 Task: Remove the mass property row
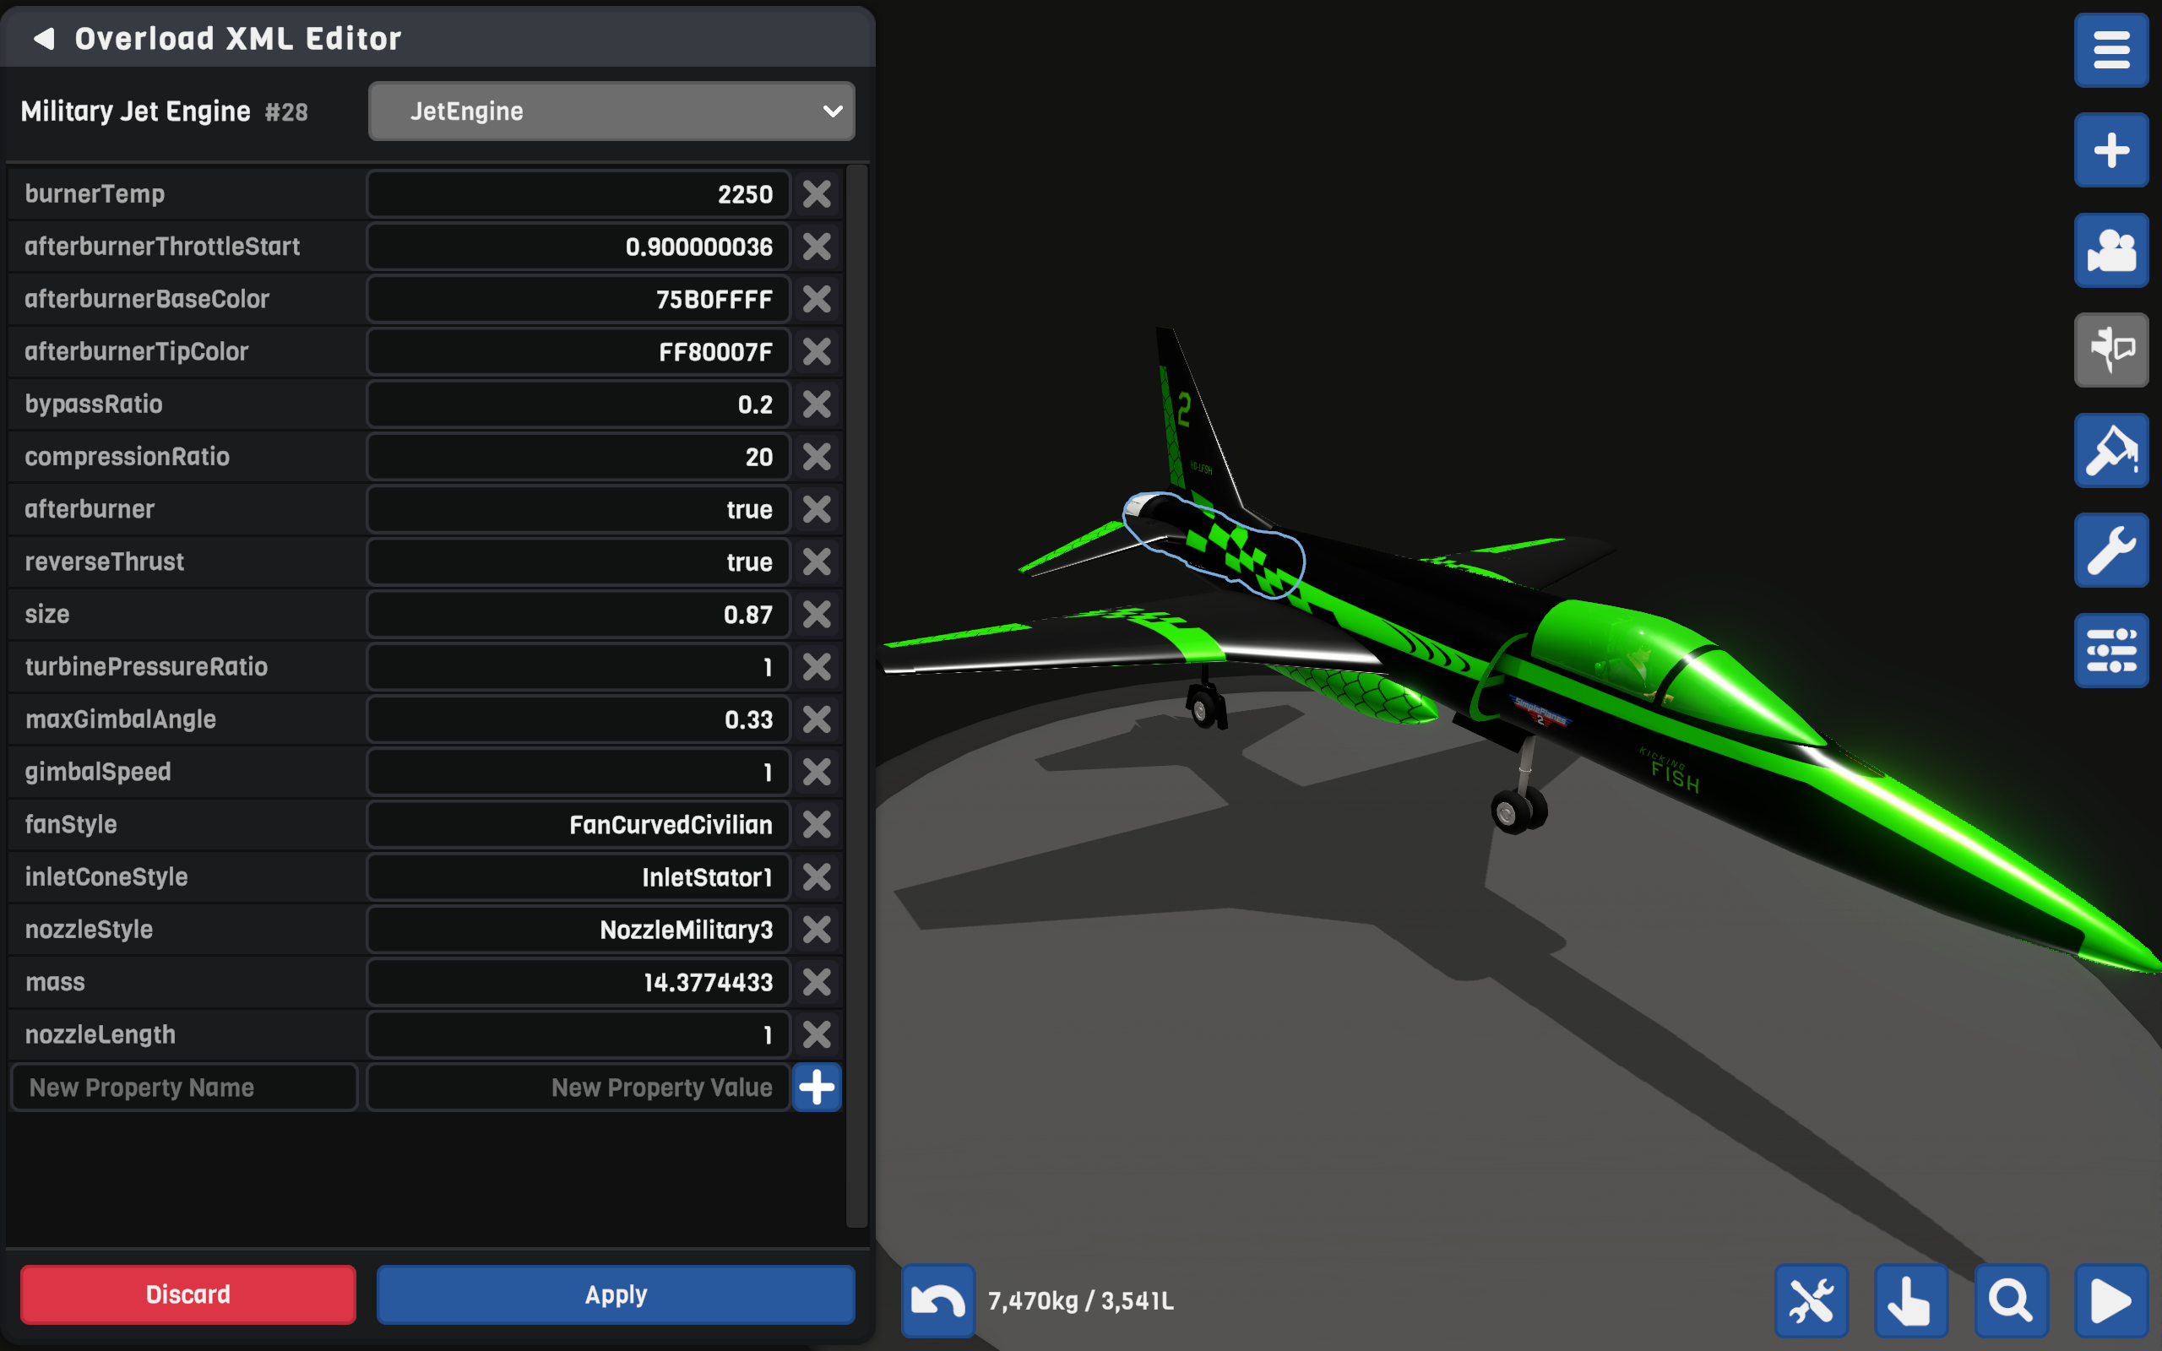click(x=817, y=983)
